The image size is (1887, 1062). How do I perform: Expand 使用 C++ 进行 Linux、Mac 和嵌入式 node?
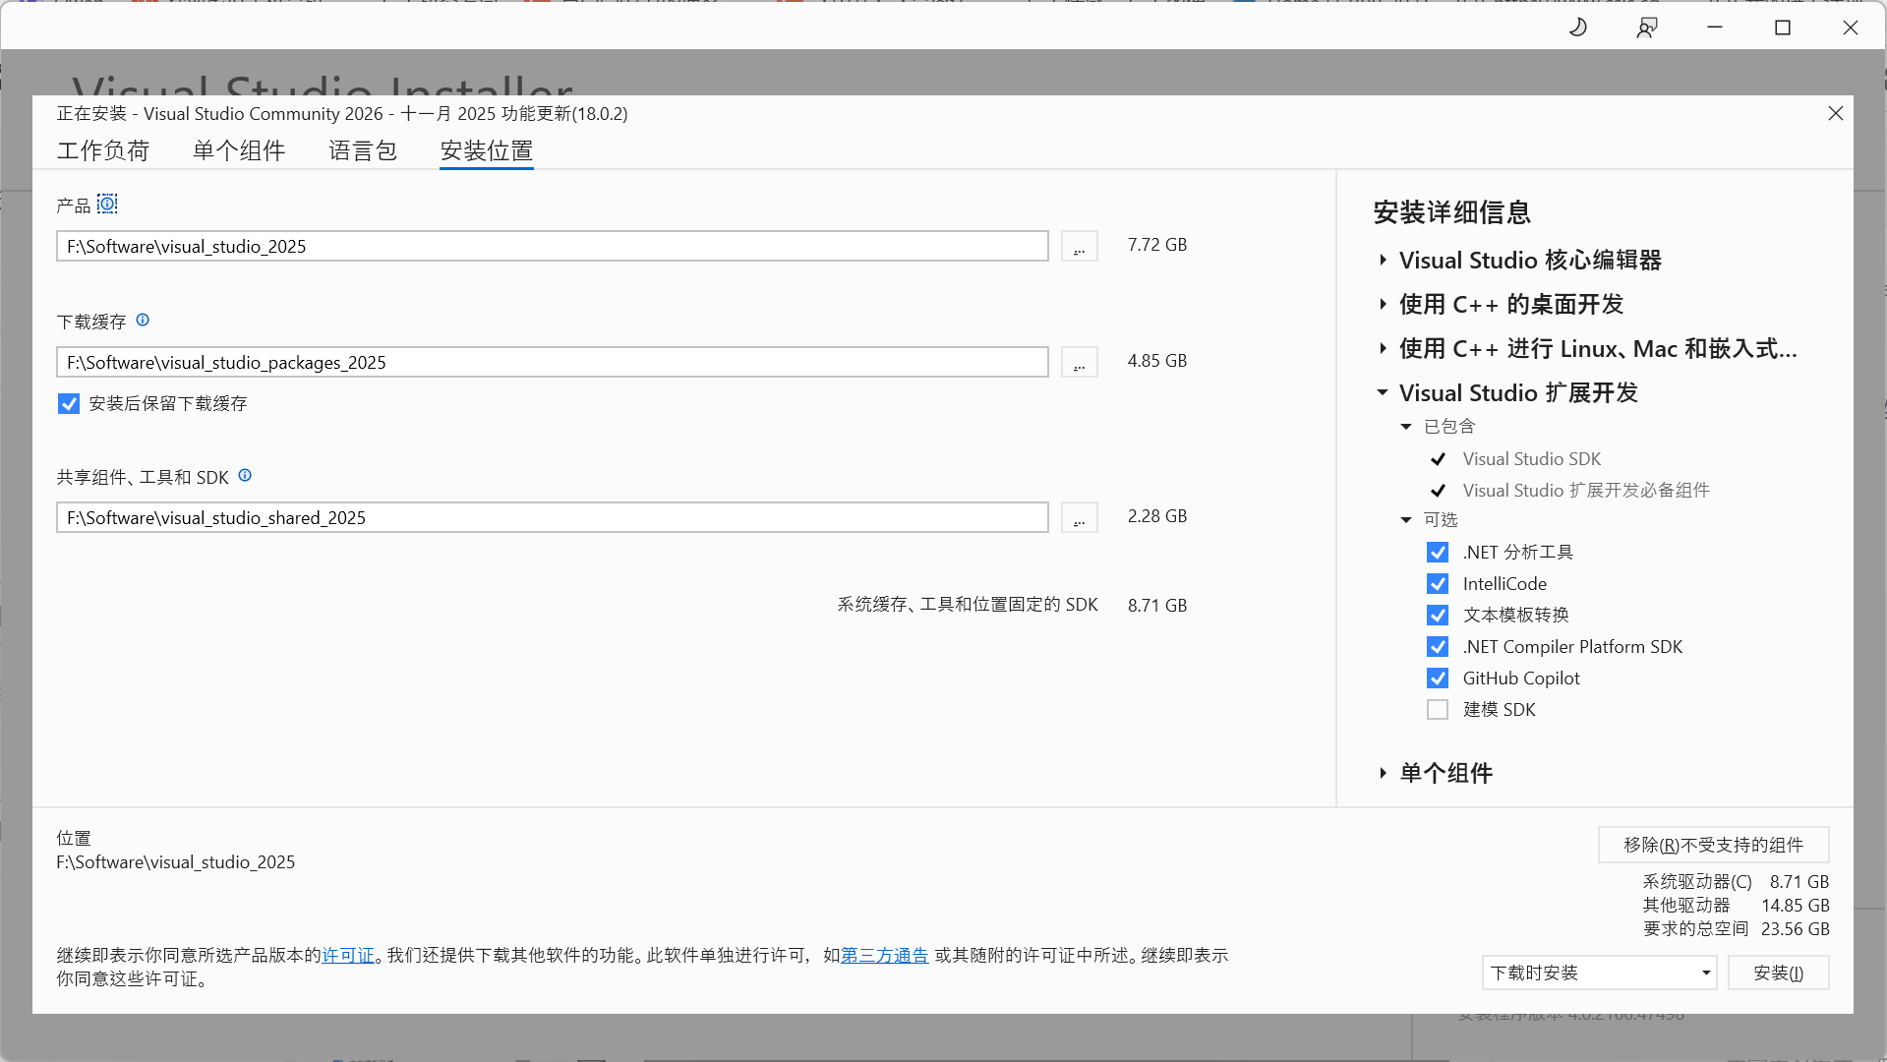point(1383,349)
